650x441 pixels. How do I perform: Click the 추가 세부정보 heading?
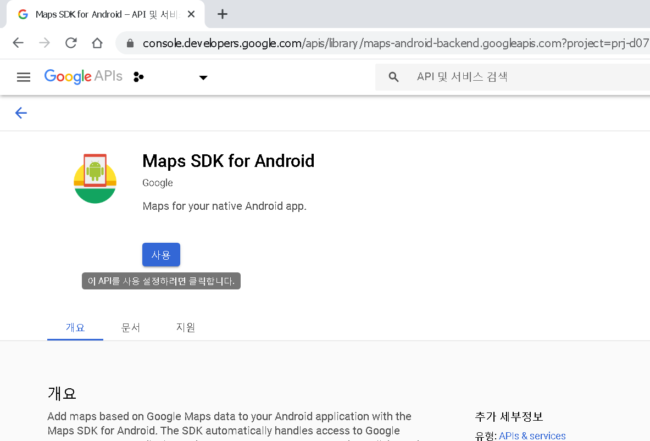pos(509,416)
